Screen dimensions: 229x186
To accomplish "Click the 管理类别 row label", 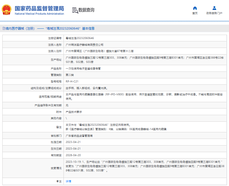I will point(56,75).
